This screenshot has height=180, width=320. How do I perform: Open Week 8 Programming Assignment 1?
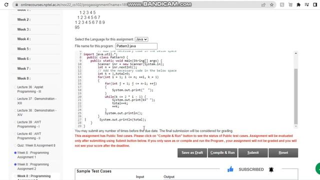[33, 155]
